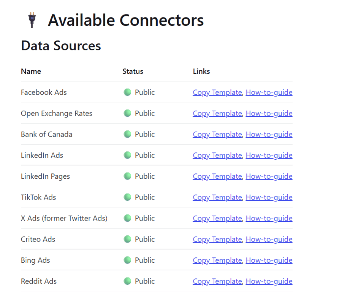Open Copy Template for X Ads
Viewport: 342px width, 292px height.
pyautogui.click(x=217, y=219)
